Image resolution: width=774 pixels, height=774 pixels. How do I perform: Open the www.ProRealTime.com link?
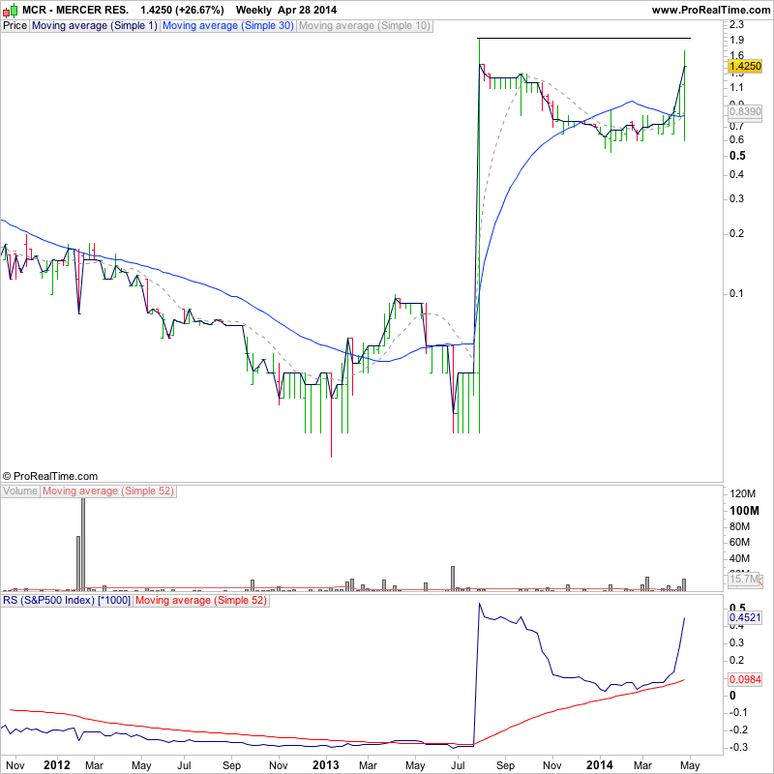[x=710, y=10]
